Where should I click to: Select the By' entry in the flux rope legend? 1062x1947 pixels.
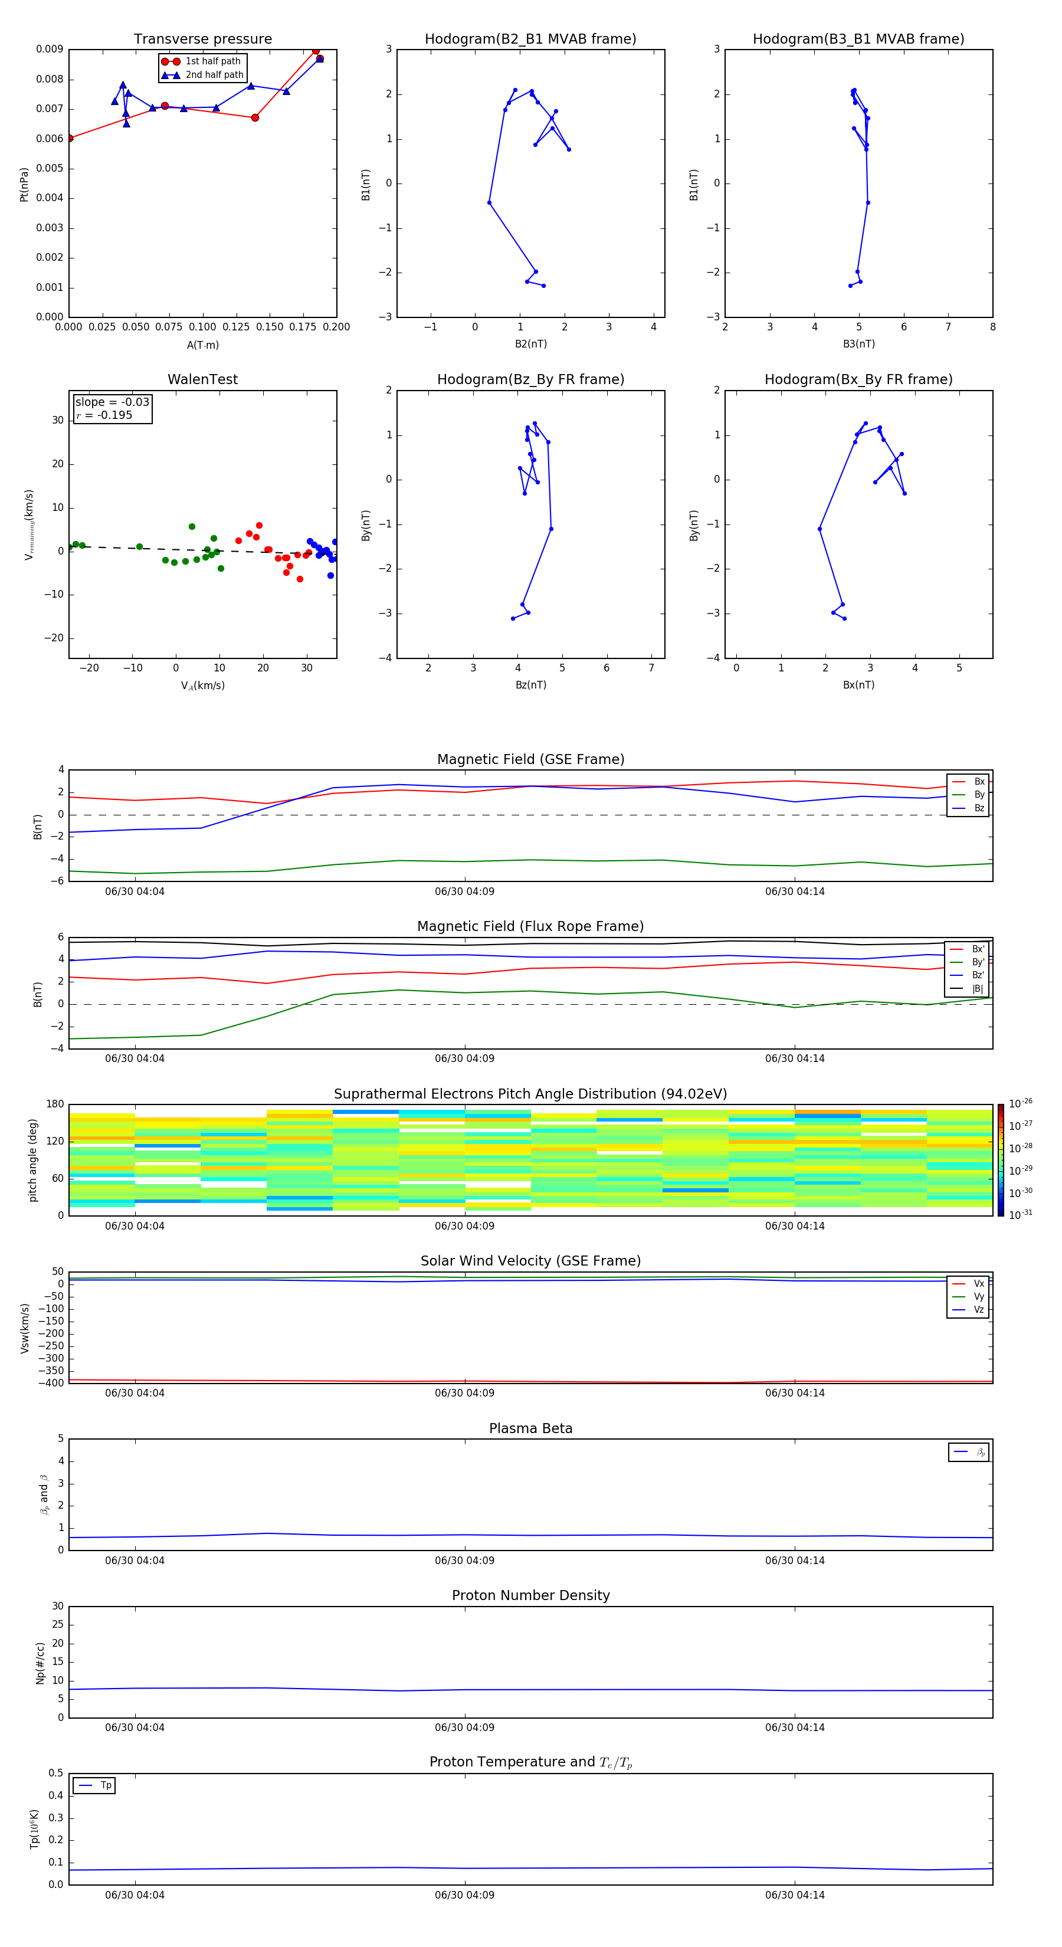(968, 962)
